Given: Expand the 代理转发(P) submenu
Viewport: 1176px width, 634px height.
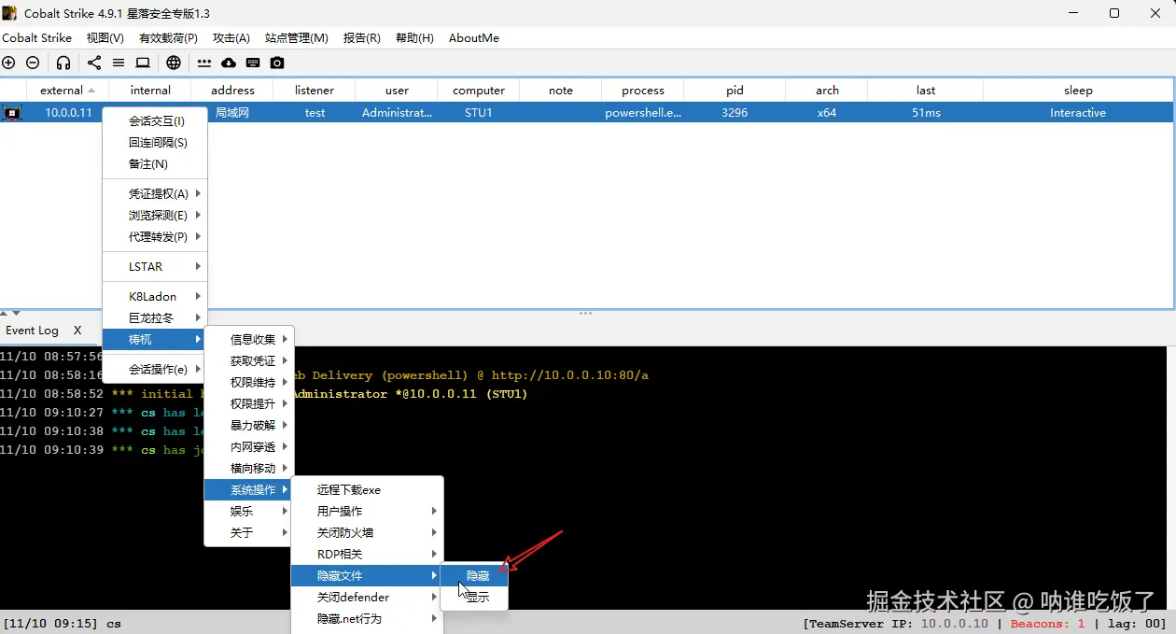Looking at the screenshot, I should [155, 237].
